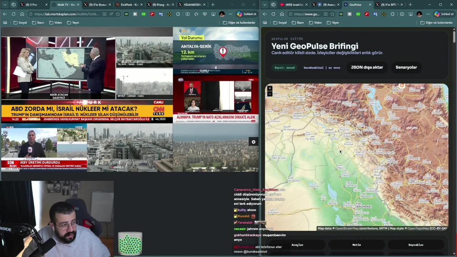Open favorites list icon in left browser toolbar
Screen dimensions: 457x257
(196, 14)
